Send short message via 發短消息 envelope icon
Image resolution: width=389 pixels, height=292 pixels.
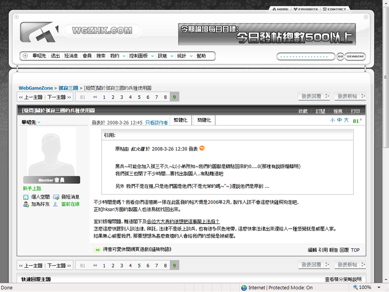tap(56, 197)
